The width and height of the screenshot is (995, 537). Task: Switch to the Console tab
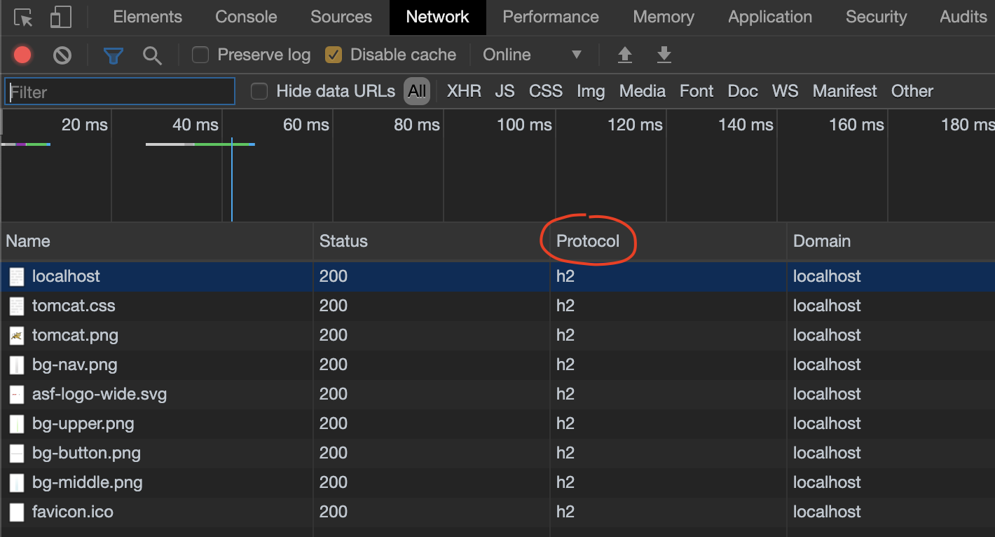pyautogui.click(x=246, y=17)
